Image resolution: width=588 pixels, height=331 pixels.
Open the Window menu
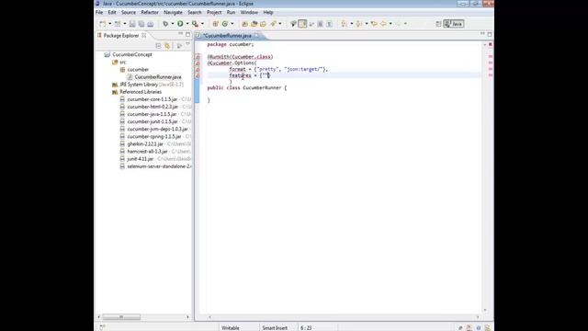click(249, 12)
